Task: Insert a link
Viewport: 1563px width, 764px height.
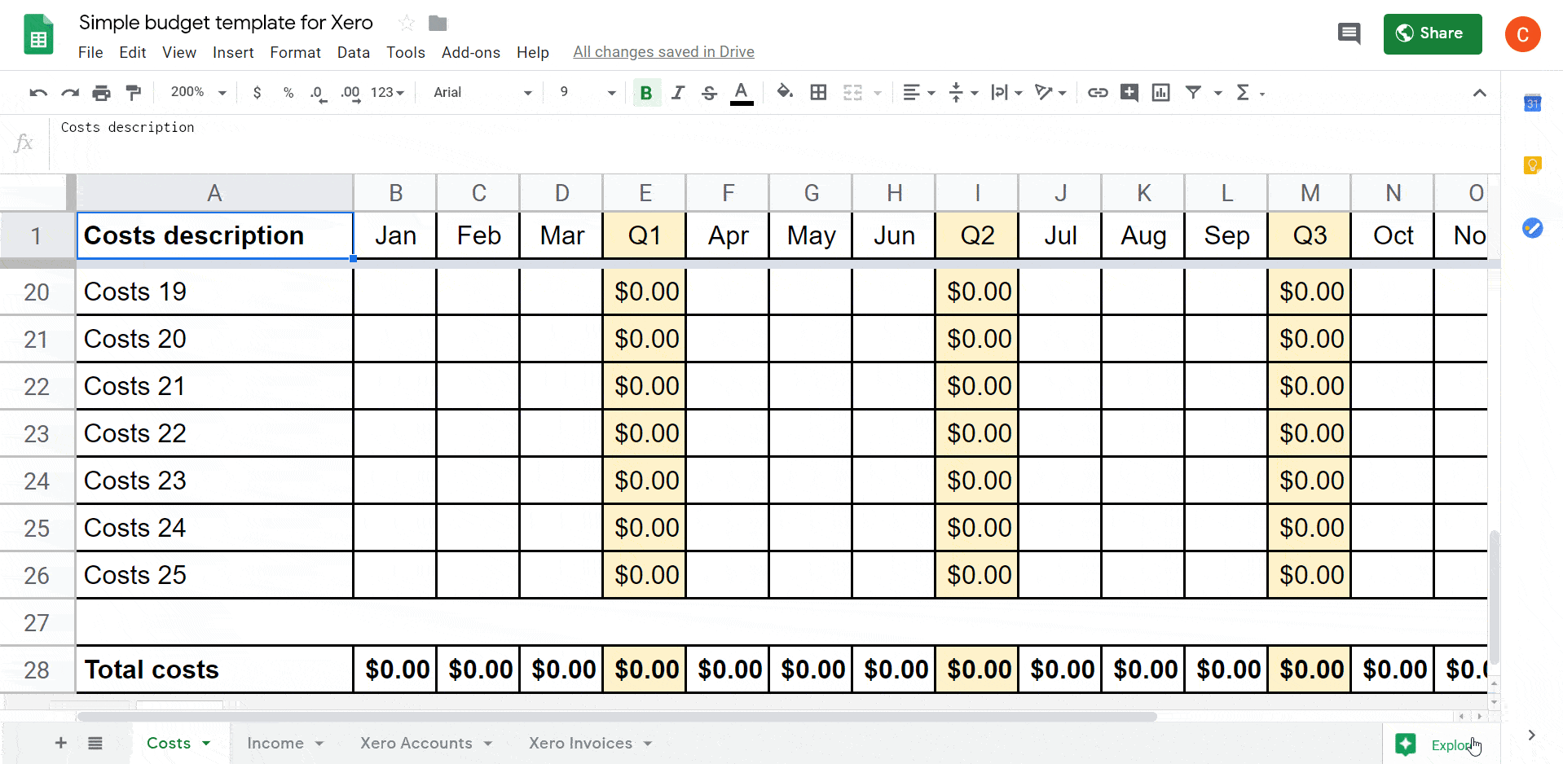Action: pos(1097,92)
